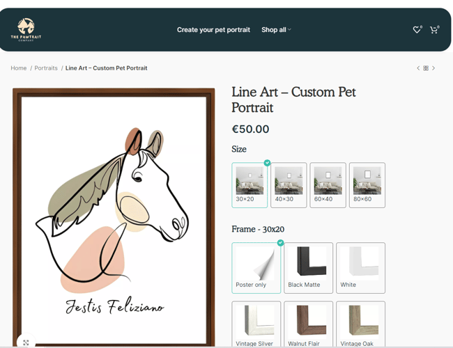This screenshot has height=348, width=453.
Task: Go to next product arrow
Action: [433, 68]
